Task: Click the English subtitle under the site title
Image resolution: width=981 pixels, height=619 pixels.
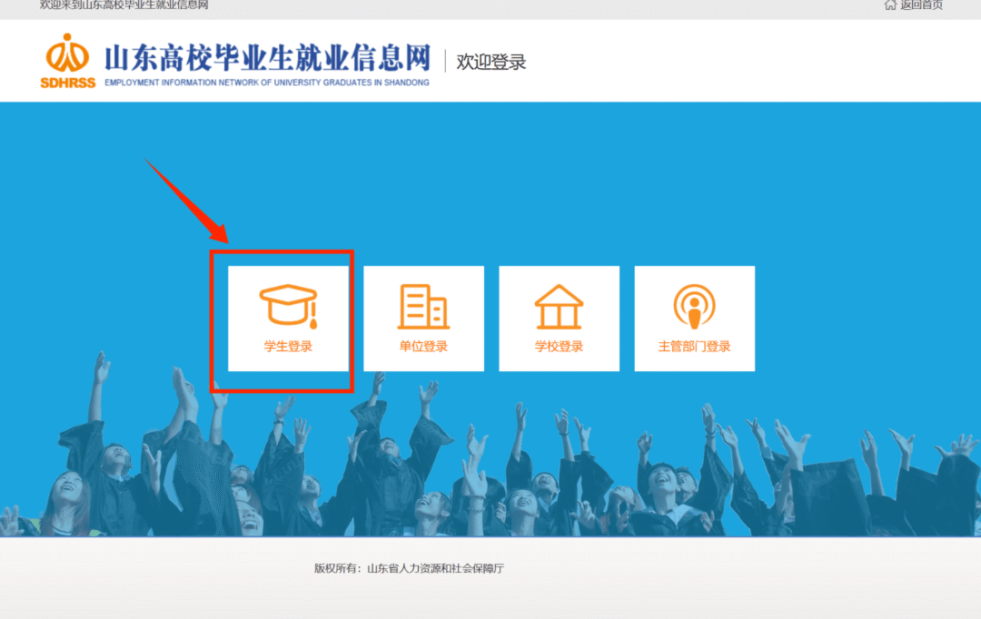Action: [x=267, y=83]
